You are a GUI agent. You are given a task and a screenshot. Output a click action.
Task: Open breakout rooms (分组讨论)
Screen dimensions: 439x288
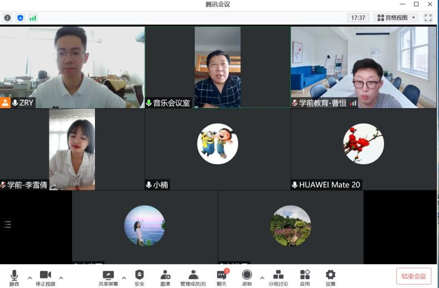[x=278, y=277]
